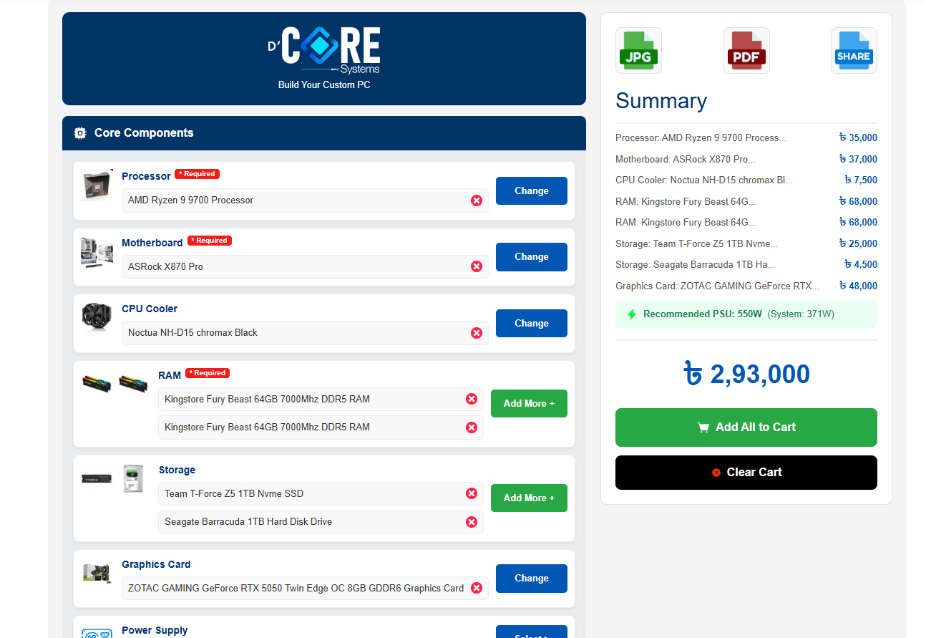Change the selected CPU Cooler

pos(532,324)
